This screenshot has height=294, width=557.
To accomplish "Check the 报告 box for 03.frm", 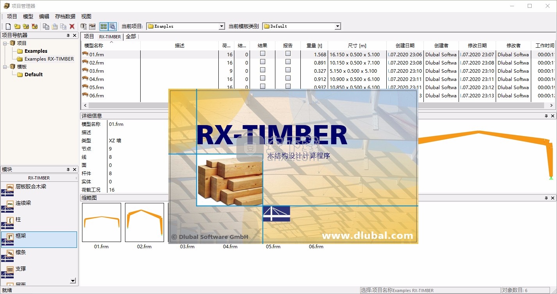I will (x=288, y=70).
